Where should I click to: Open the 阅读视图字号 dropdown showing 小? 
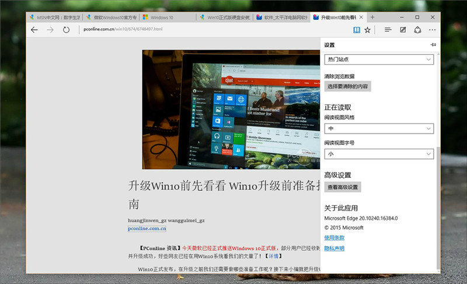pos(379,154)
